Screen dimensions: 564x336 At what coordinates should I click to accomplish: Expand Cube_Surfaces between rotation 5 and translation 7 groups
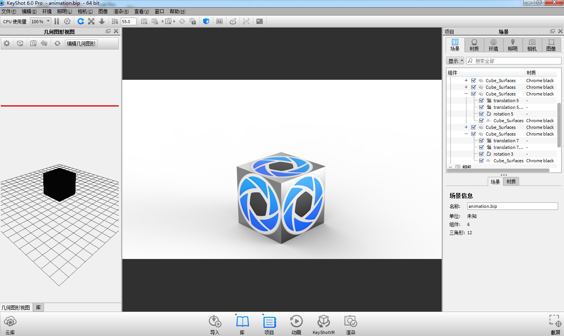[466, 127]
